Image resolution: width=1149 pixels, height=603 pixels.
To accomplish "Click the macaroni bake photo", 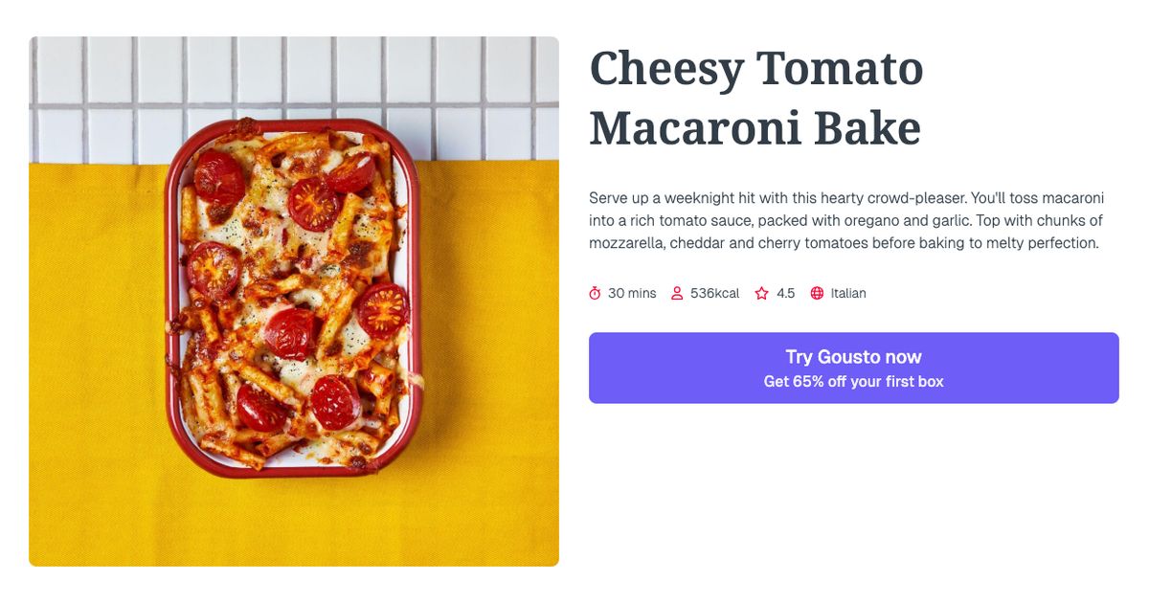I will [294, 300].
